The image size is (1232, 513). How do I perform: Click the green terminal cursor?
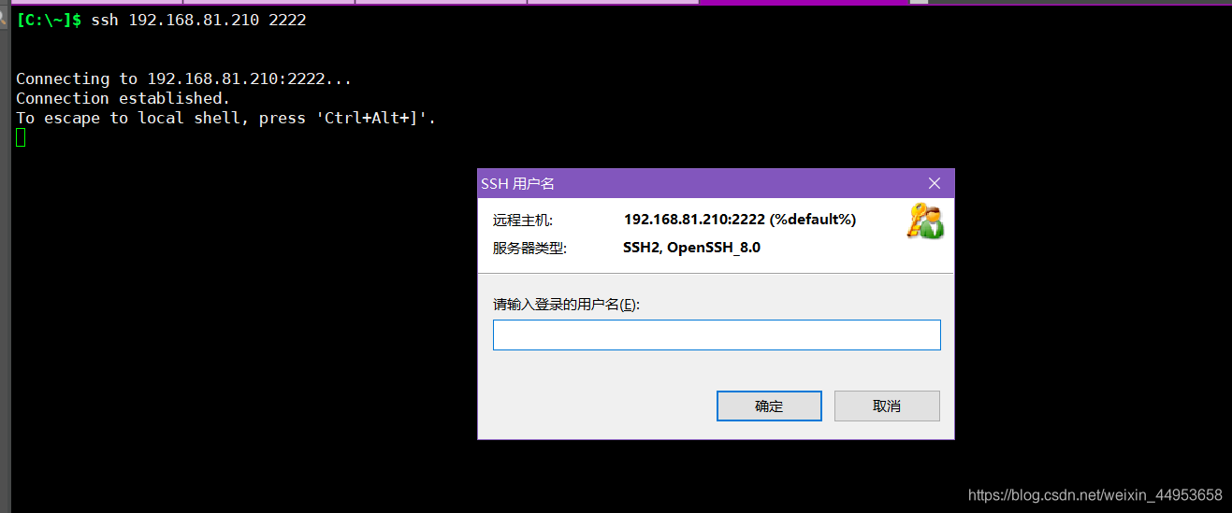coord(21,137)
